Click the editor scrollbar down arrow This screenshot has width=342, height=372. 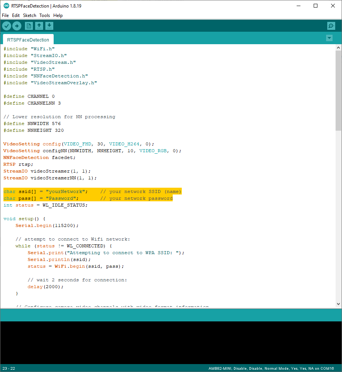338,304
